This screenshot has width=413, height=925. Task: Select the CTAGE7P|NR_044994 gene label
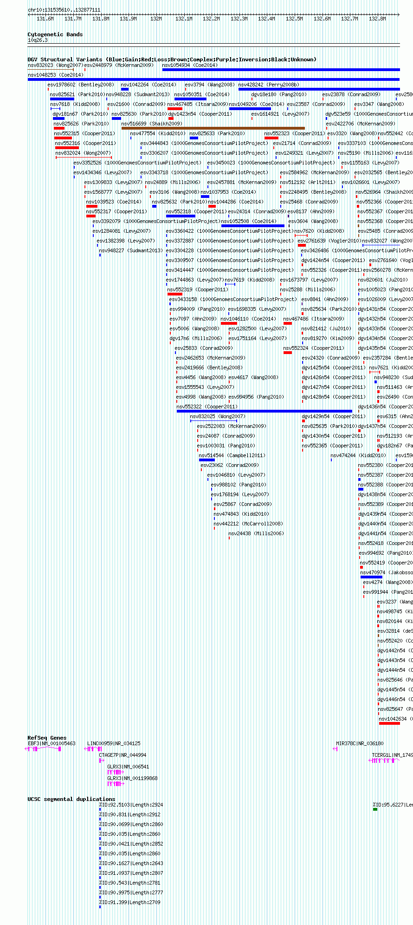point(123,755)
